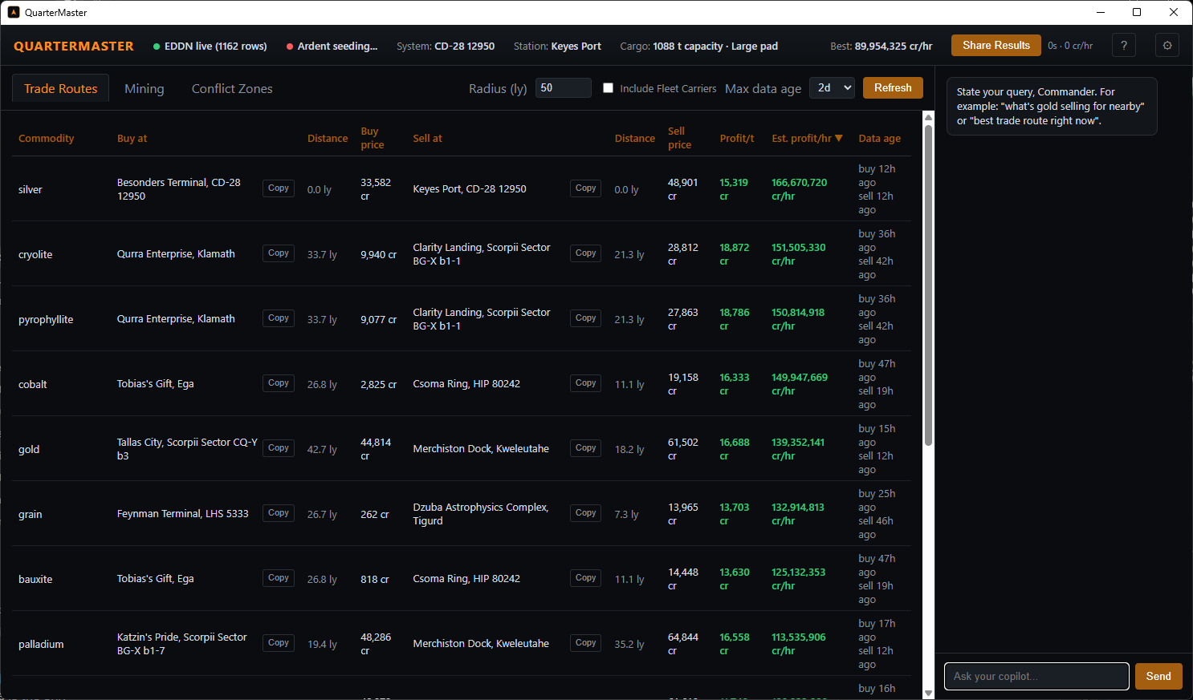Copy Tobias's Gift station in bauxite row
Image resolution: width=1193 pixels, height=700 pixels.
pos(279,578)
